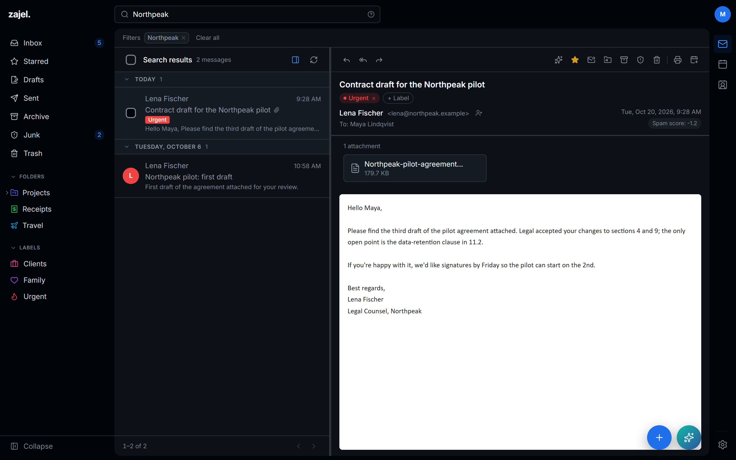Filter by Clients label
This screenshot has height=460, width=736.
pyautogui.click(x=57, y=264)
